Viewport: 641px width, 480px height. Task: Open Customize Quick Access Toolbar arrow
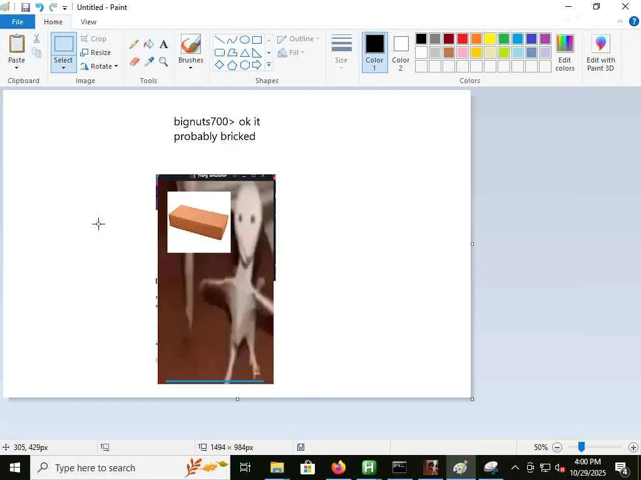pos(64,7)
